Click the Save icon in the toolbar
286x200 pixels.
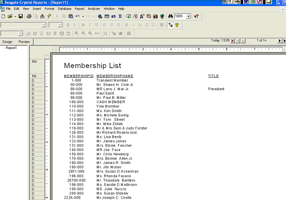click(20, 16)
